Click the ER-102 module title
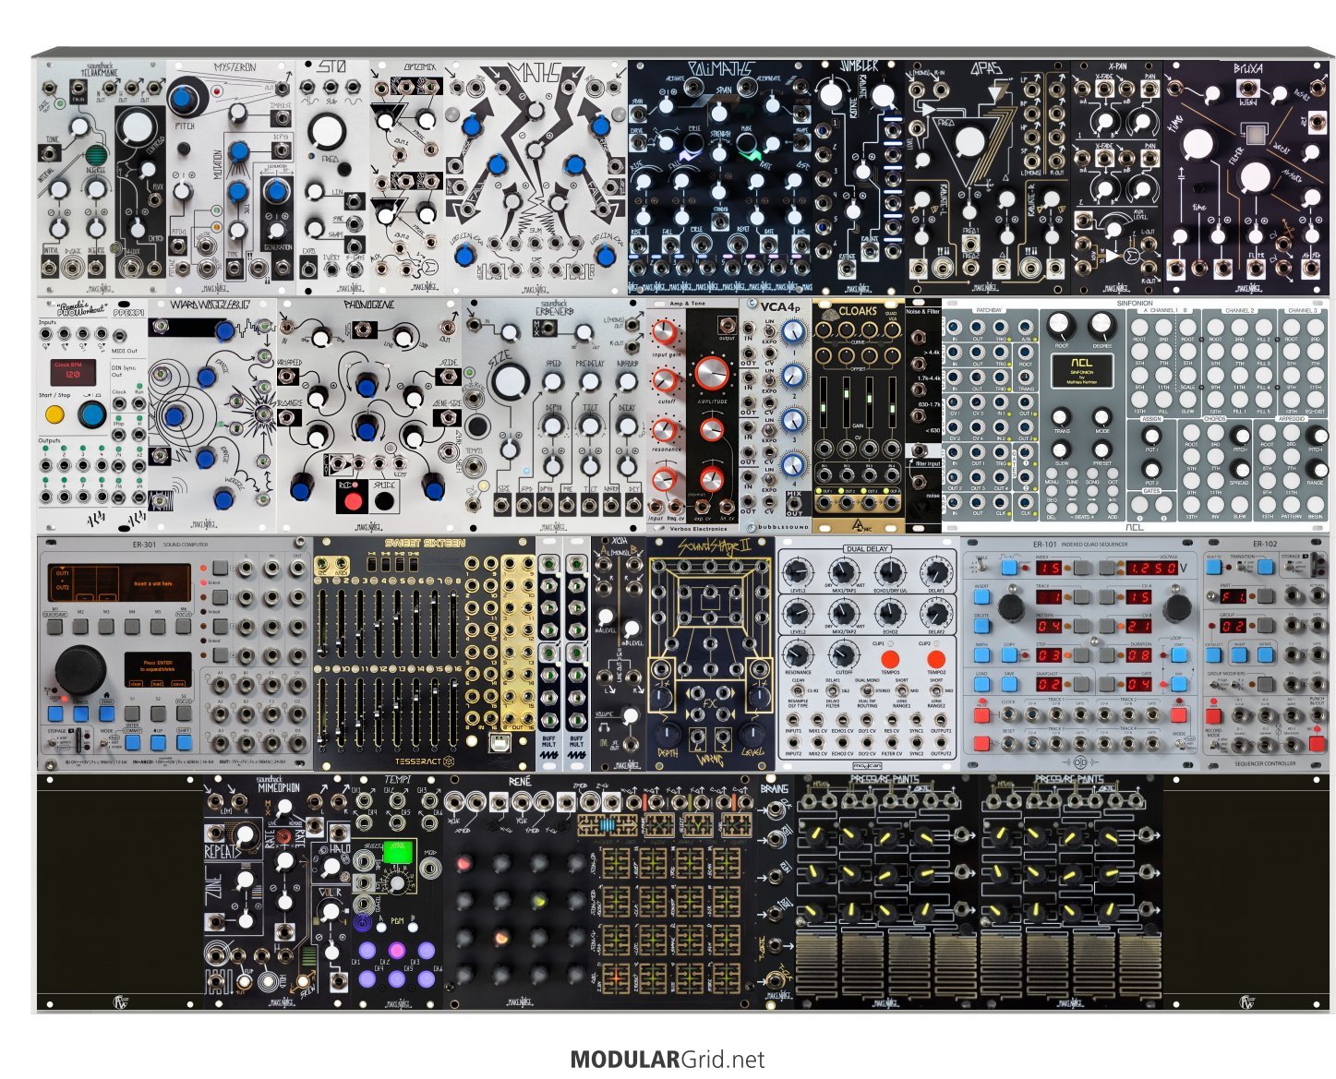Image resolution: width=1336 pixels, height=1079 pixels. 1264,544
